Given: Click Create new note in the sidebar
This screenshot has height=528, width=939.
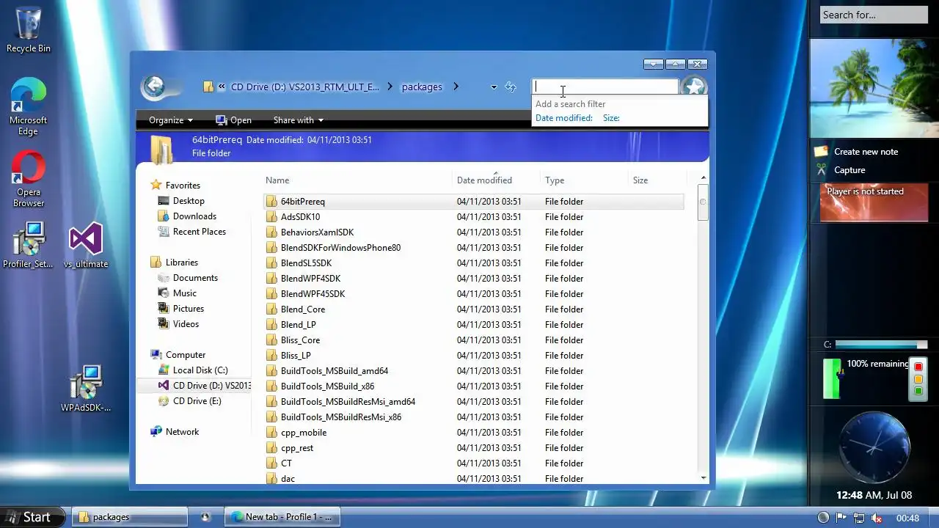Looking at the screenshot, I should click(x=866, y=152).
